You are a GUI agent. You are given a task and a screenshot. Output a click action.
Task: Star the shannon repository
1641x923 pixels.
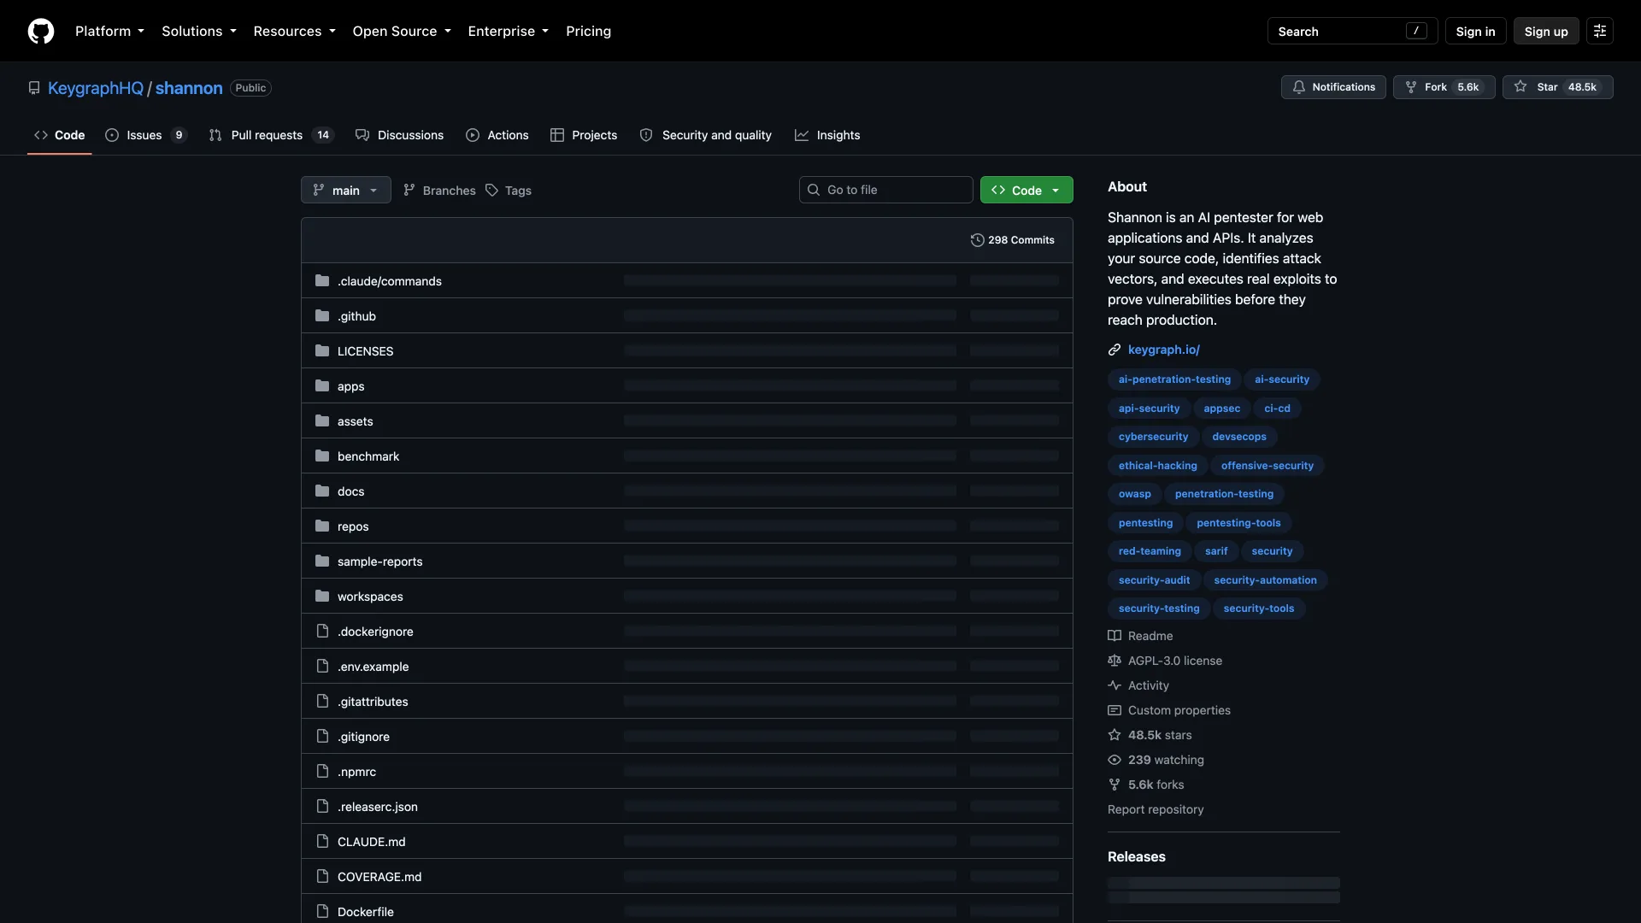click(1557, 87)
